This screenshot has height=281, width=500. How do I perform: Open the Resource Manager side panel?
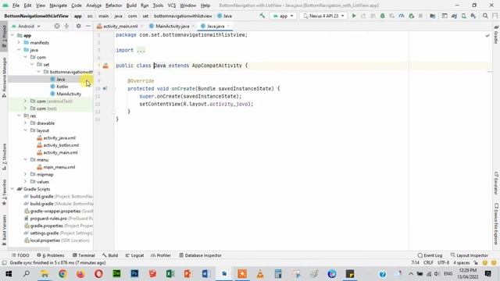click(4, 77)
